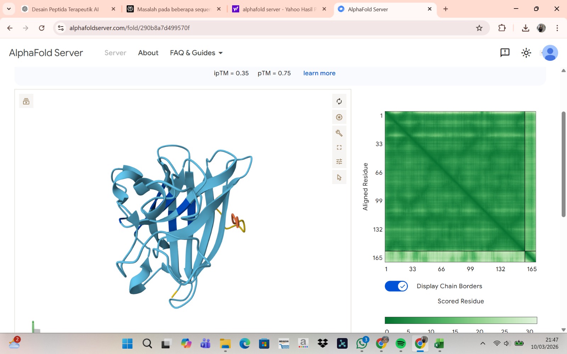The image size is (567, 354).
Task: Click the learn more link
Action: (x=319, y=73)
